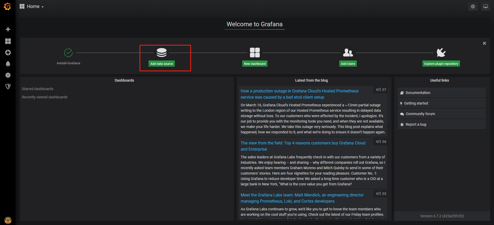The height and width of the screenshot is (225, 494).
Task: Click the users icon above Add Users
Action: (348, 53)
